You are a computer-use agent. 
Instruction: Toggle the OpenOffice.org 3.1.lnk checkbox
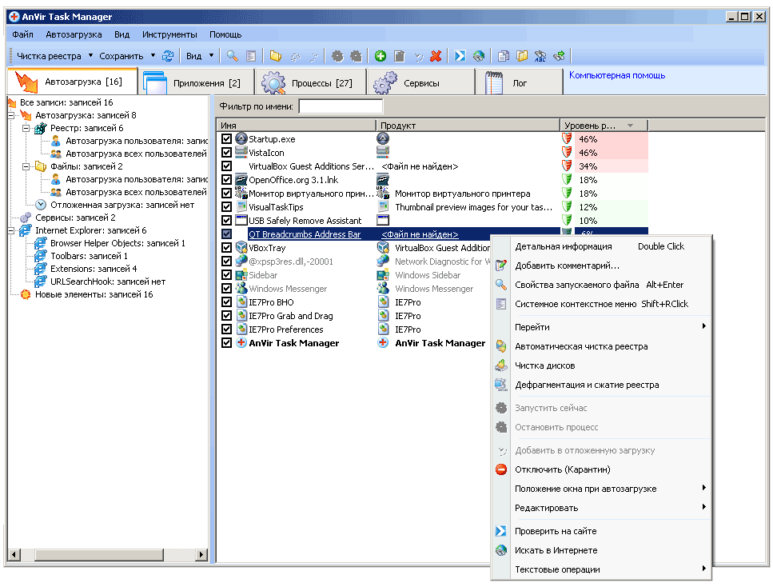coord(226,180)
